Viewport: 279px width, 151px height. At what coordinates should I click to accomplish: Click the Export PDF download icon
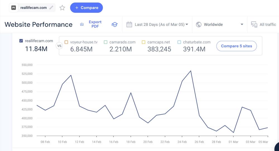(x=82, y=24)
